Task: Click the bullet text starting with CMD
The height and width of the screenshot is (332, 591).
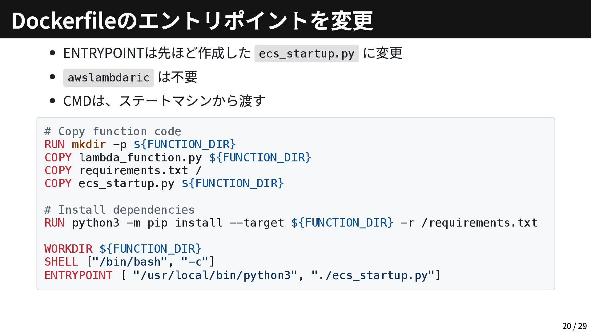Action: [164, 101]
